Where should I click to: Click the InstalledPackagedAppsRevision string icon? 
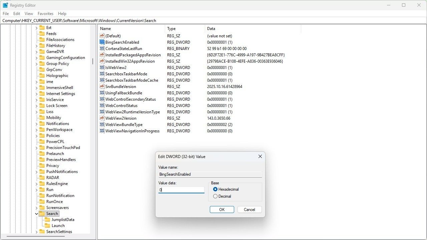point(102,55)
